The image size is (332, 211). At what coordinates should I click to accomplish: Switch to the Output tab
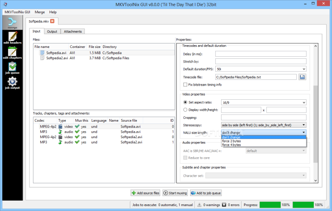52,31
